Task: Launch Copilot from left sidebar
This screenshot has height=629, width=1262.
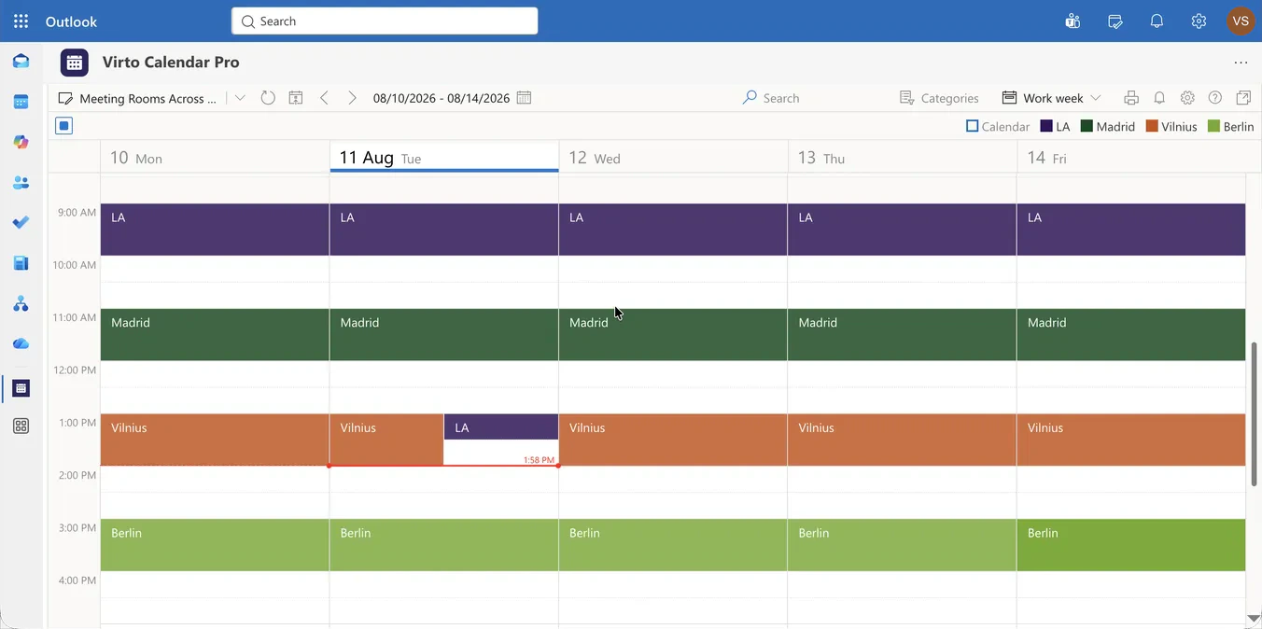Action: 21,142
